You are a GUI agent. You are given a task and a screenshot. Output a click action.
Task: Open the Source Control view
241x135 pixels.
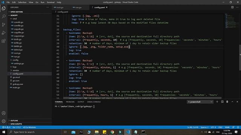tap(3, 24)
